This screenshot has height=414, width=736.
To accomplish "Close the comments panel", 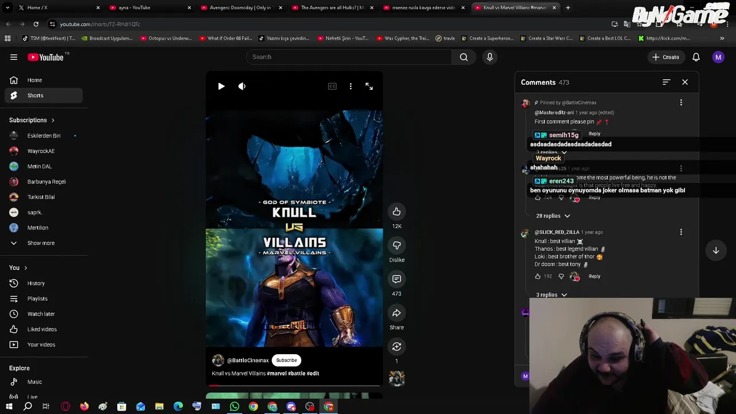I will [x=685, y=82].
